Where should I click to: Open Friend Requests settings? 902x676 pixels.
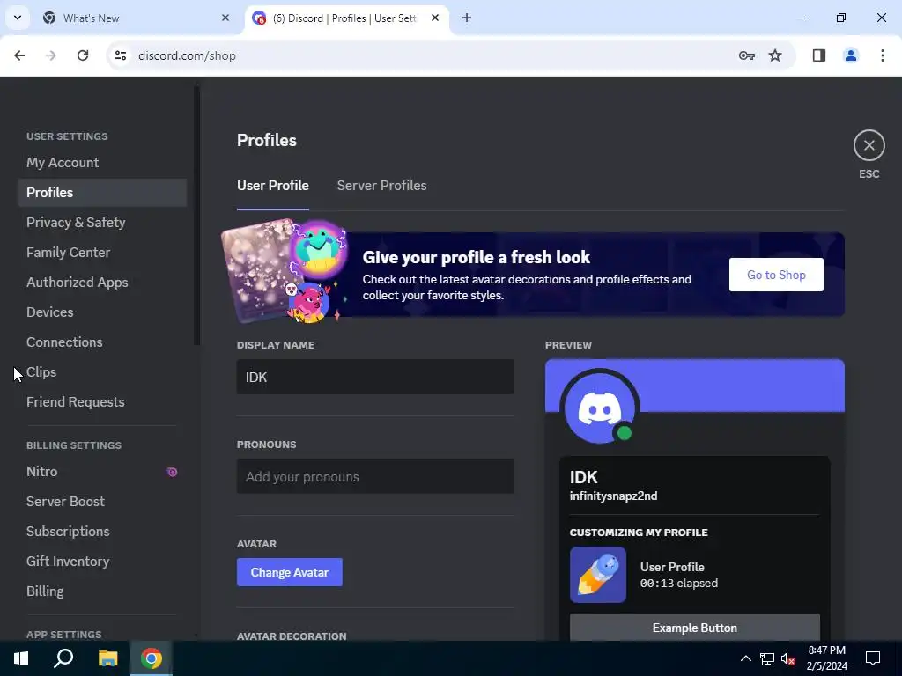(x=102, y=401)
